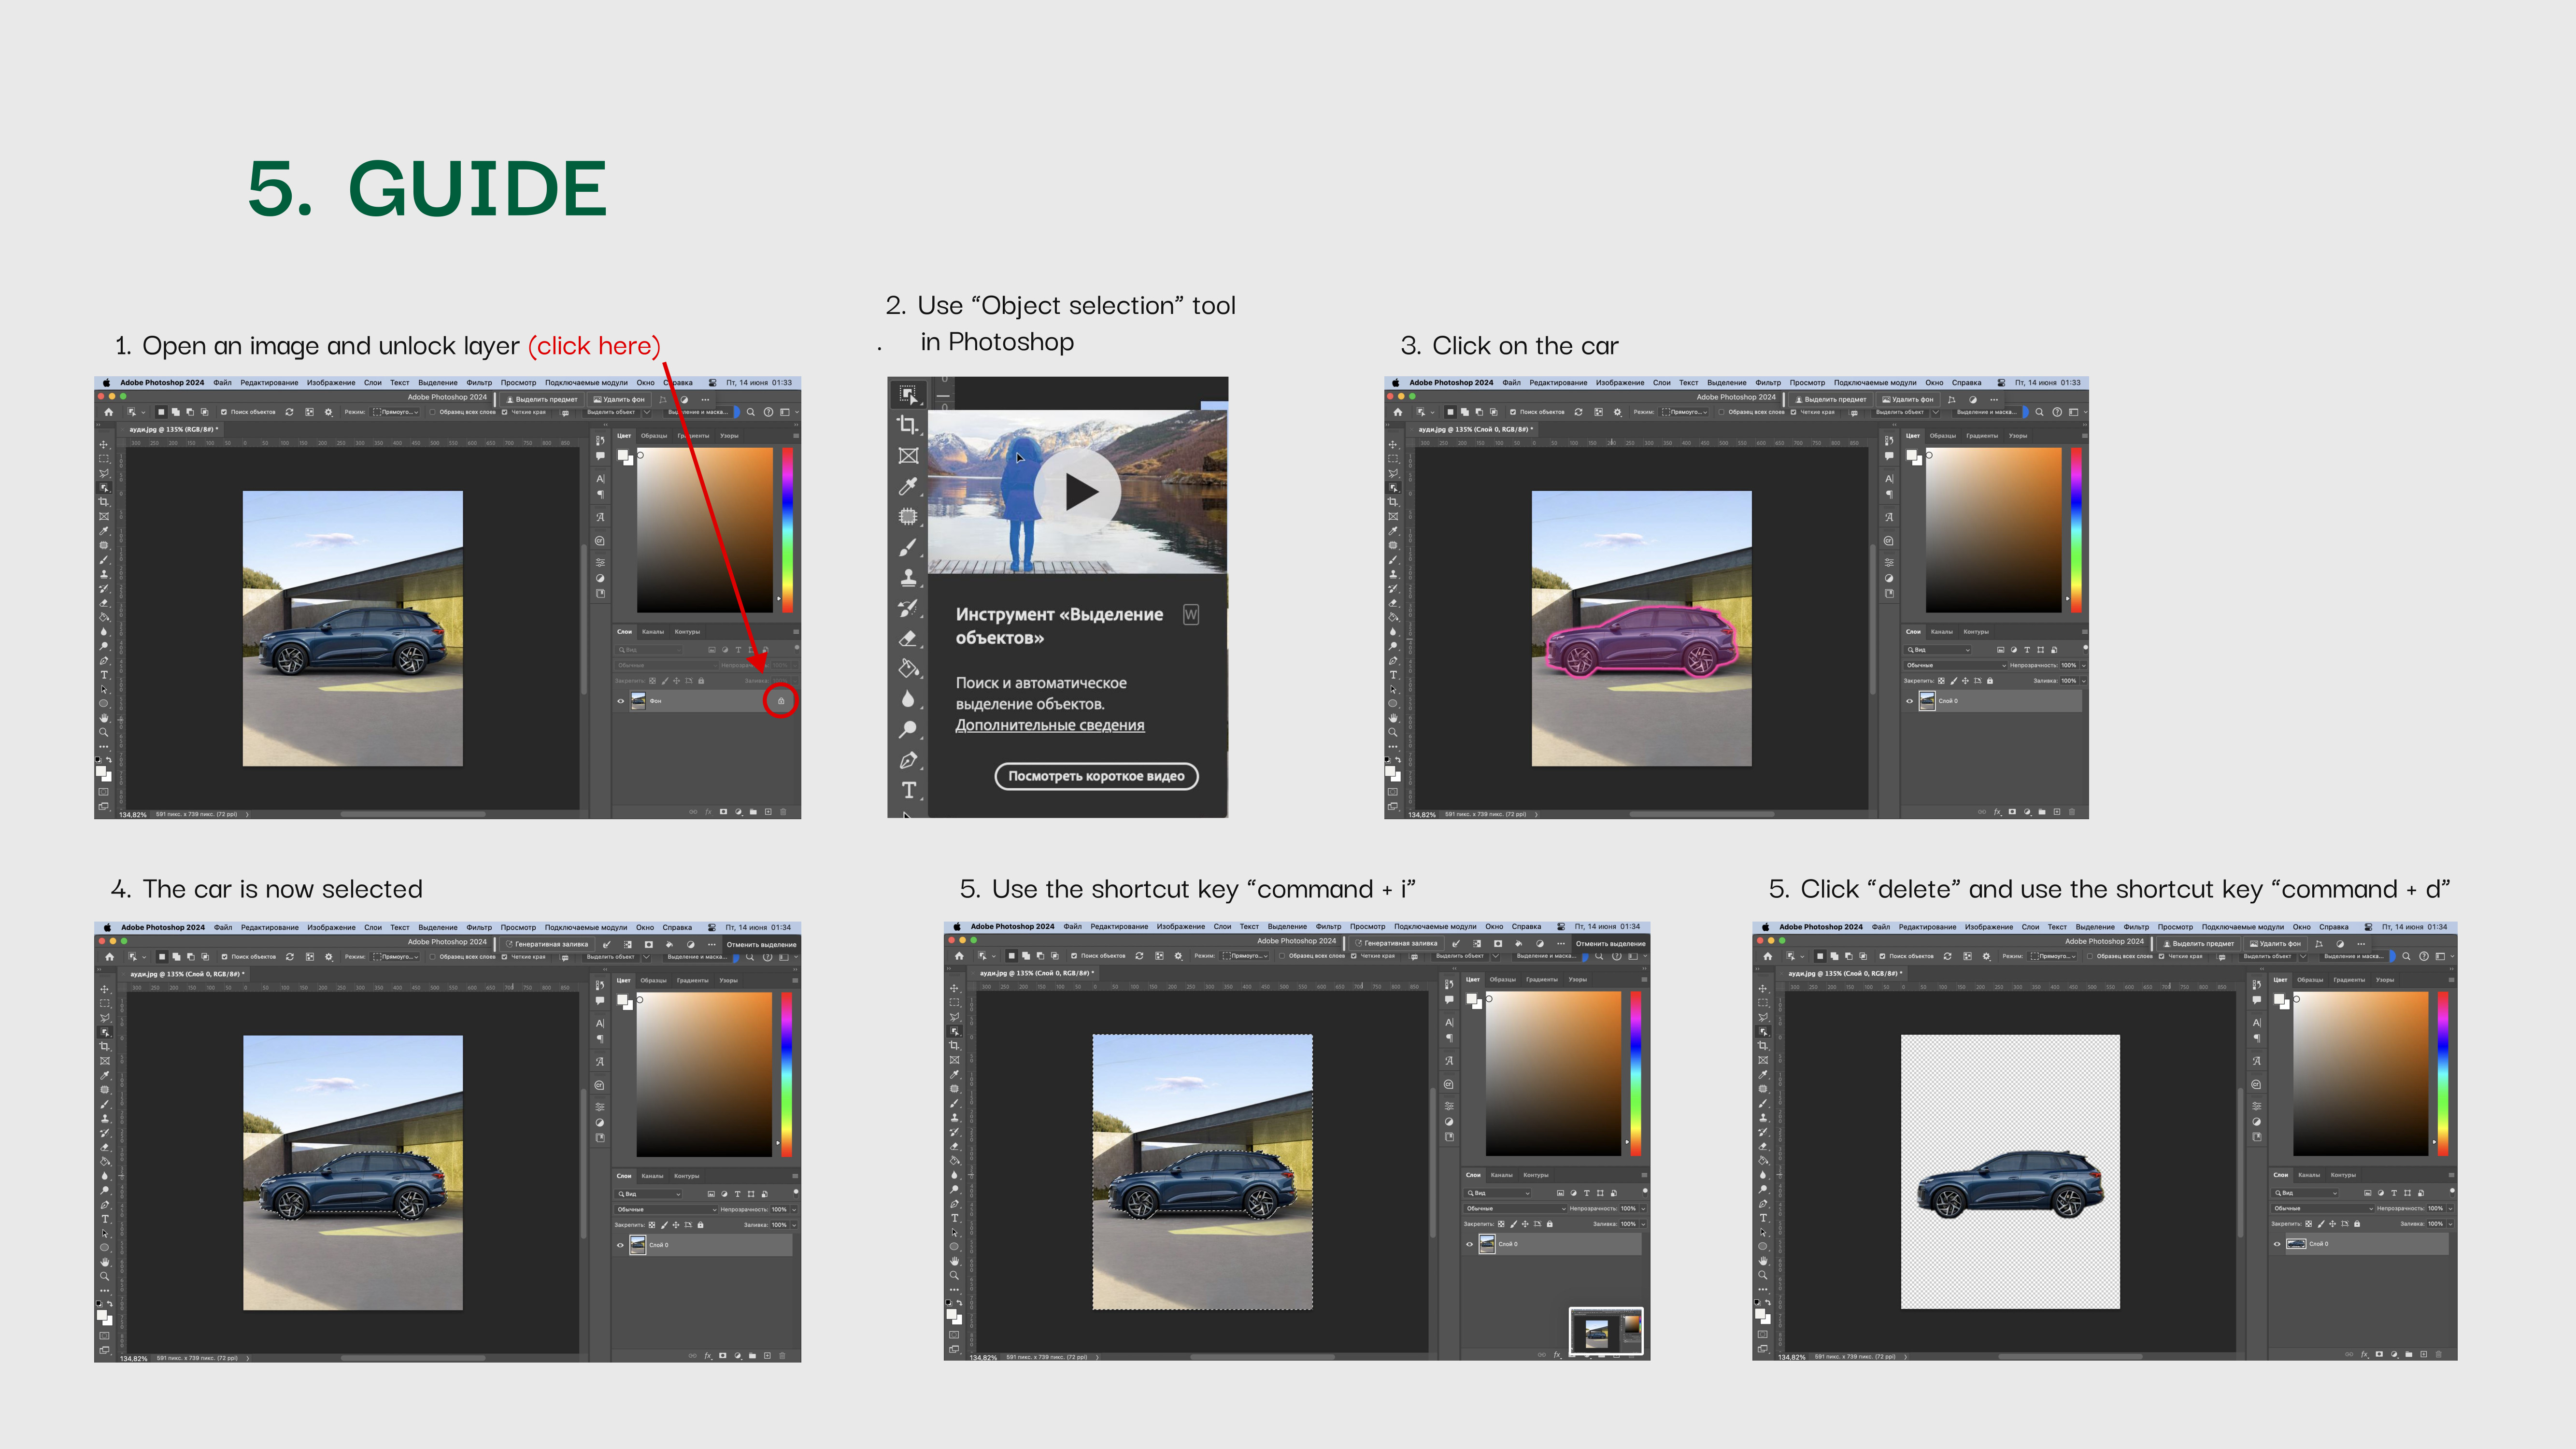Select the Frame tool in the step 2 toolbar
This screenshot has height=1449, width=2576.
[908, 456]
